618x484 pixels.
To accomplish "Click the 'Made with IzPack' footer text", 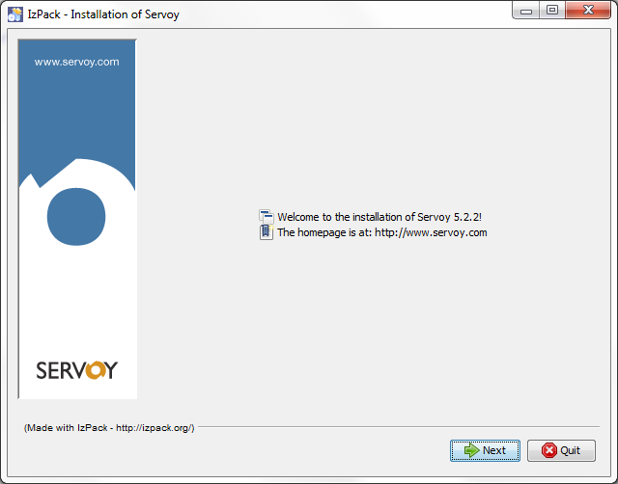I will 109,428.
